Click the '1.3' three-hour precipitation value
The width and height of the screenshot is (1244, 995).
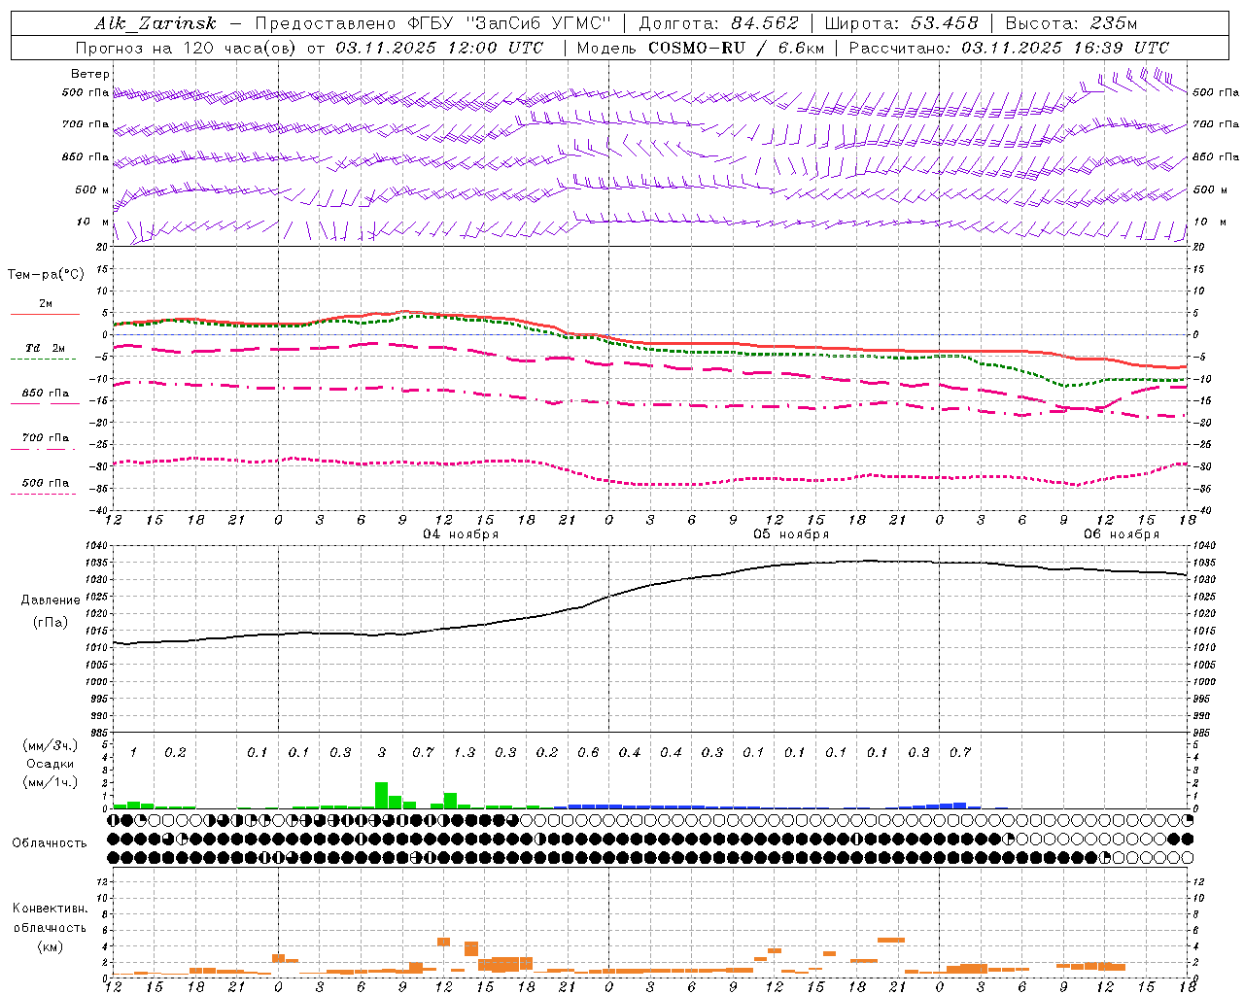[x=465, y=753]
